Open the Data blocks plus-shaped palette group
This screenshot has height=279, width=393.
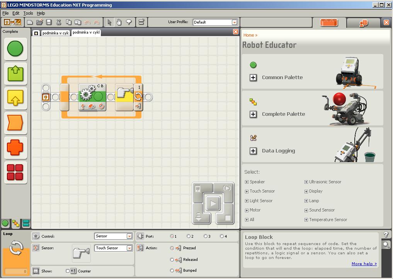click(15, 148)
